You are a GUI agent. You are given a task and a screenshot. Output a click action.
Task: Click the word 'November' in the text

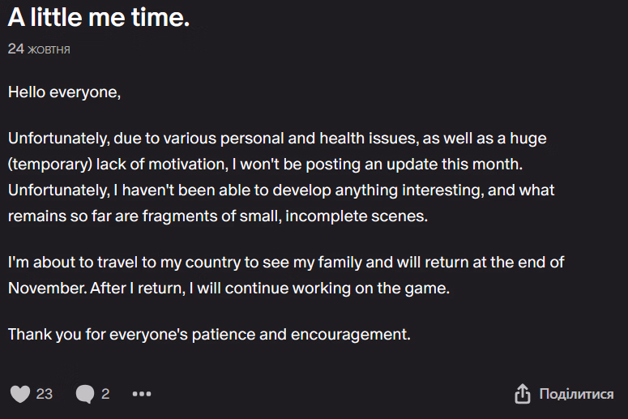(x=44, y=288)
